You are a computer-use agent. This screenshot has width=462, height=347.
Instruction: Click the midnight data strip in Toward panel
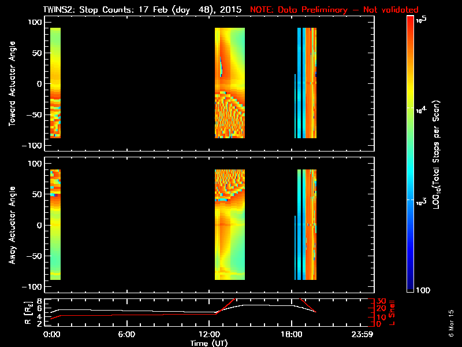point(55,83)
